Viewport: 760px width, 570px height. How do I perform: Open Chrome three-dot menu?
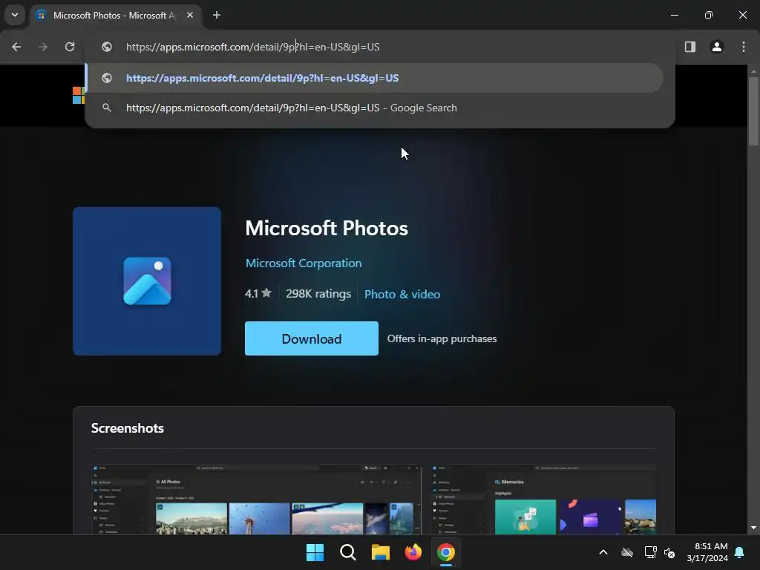744,47
